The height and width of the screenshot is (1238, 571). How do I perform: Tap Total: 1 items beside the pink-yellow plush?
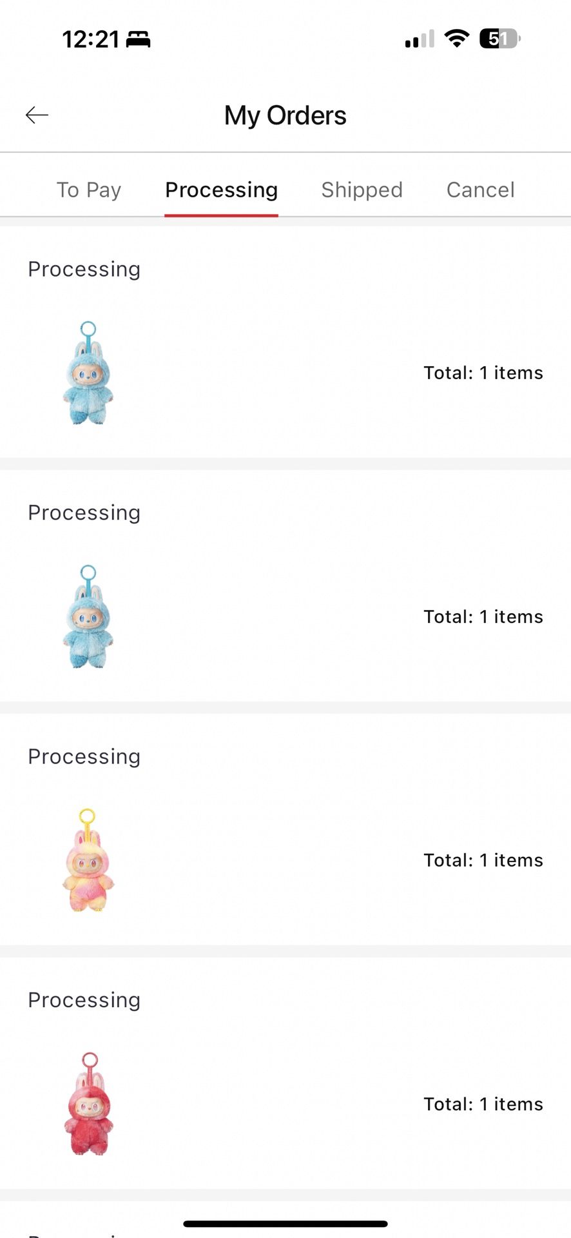483,860
